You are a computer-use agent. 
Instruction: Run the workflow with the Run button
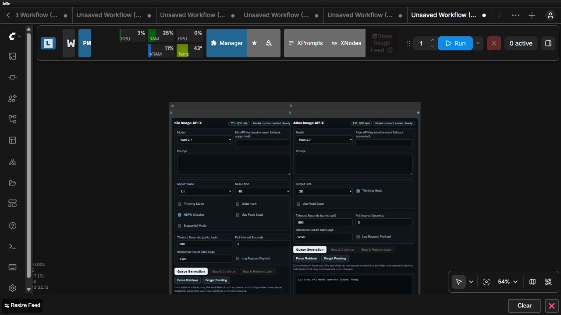point(455,43)
